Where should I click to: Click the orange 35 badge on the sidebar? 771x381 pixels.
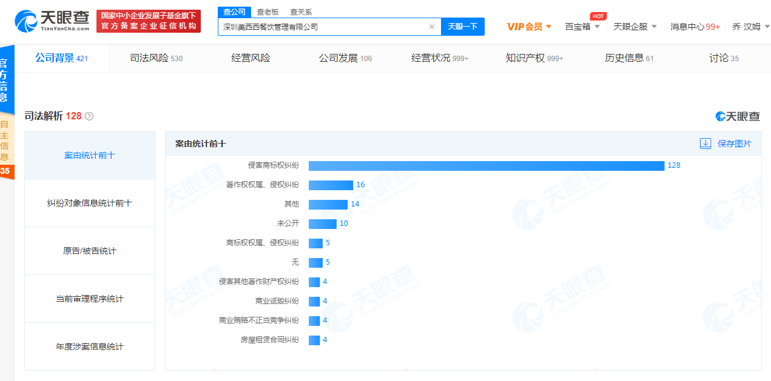click(5, 171)
